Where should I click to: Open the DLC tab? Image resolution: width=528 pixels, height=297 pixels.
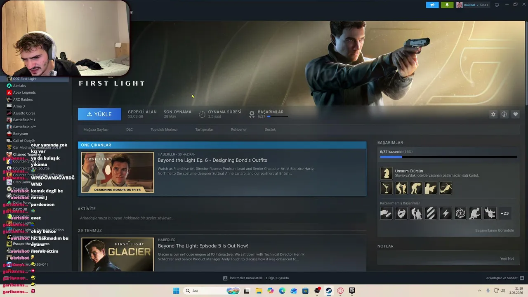click(130, 130)
